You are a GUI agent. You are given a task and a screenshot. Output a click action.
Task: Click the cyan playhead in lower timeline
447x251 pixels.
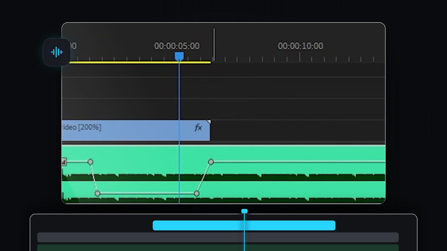[244, 211]
